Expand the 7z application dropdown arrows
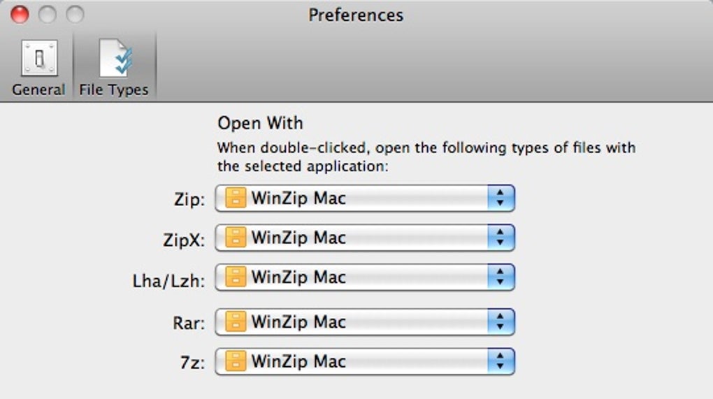Screen dimensions: 713x399 [500, 361]
